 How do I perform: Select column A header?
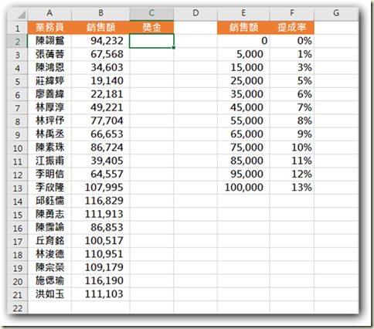49,14
